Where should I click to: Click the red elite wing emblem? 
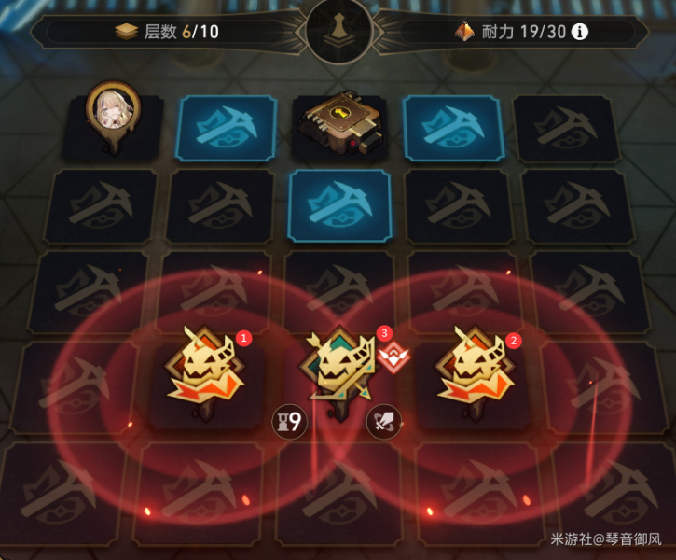(393, 357)
